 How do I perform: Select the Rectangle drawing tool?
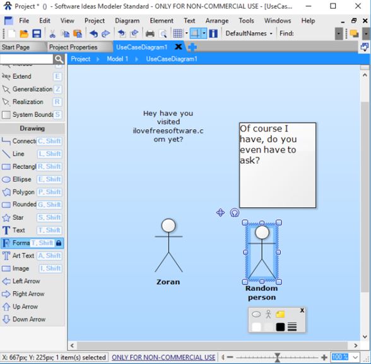(32, 167)
